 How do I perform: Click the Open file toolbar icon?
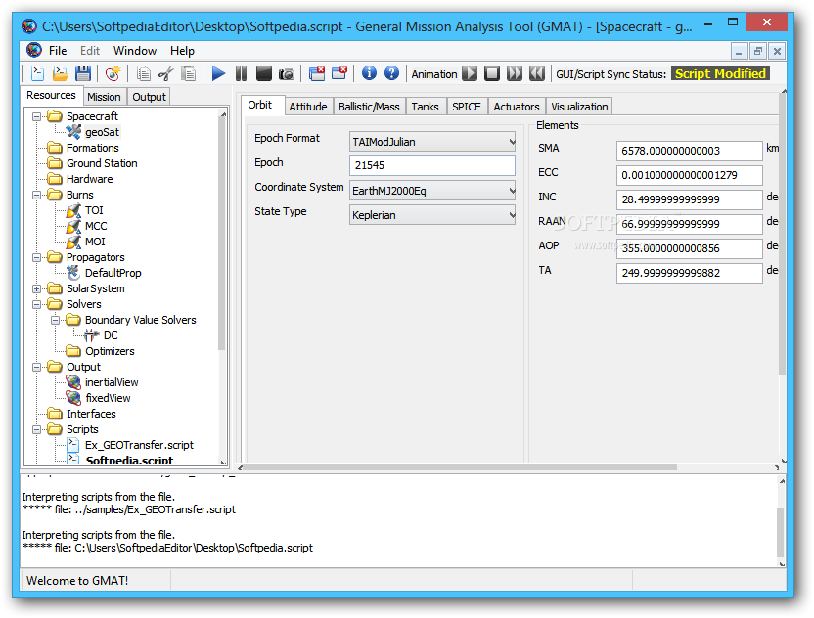[x=61, y=73]
